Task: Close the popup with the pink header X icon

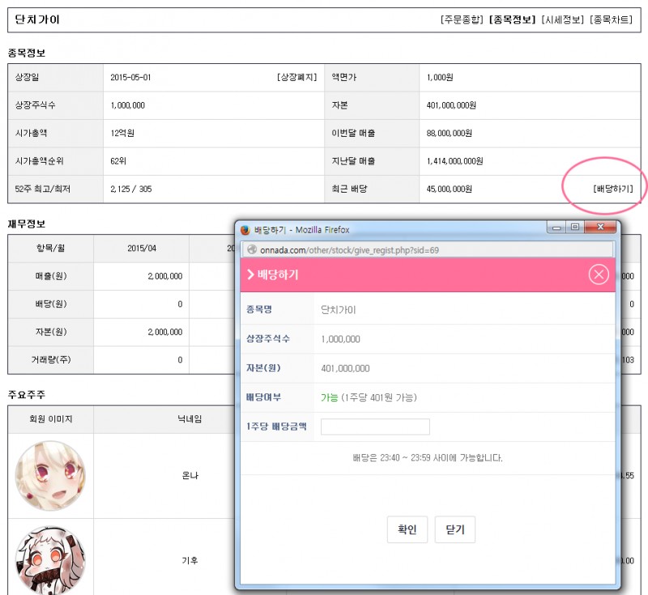Action: coord(599,274)
